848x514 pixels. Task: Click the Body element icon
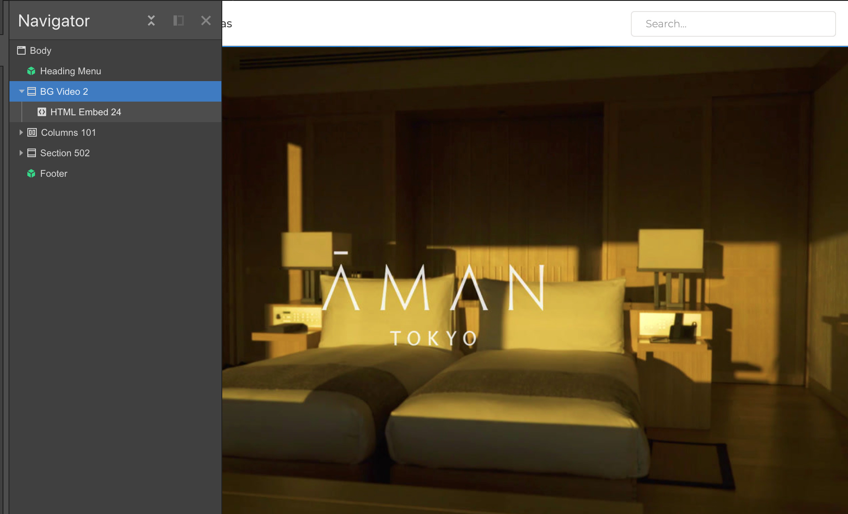[x=21, y=50]
